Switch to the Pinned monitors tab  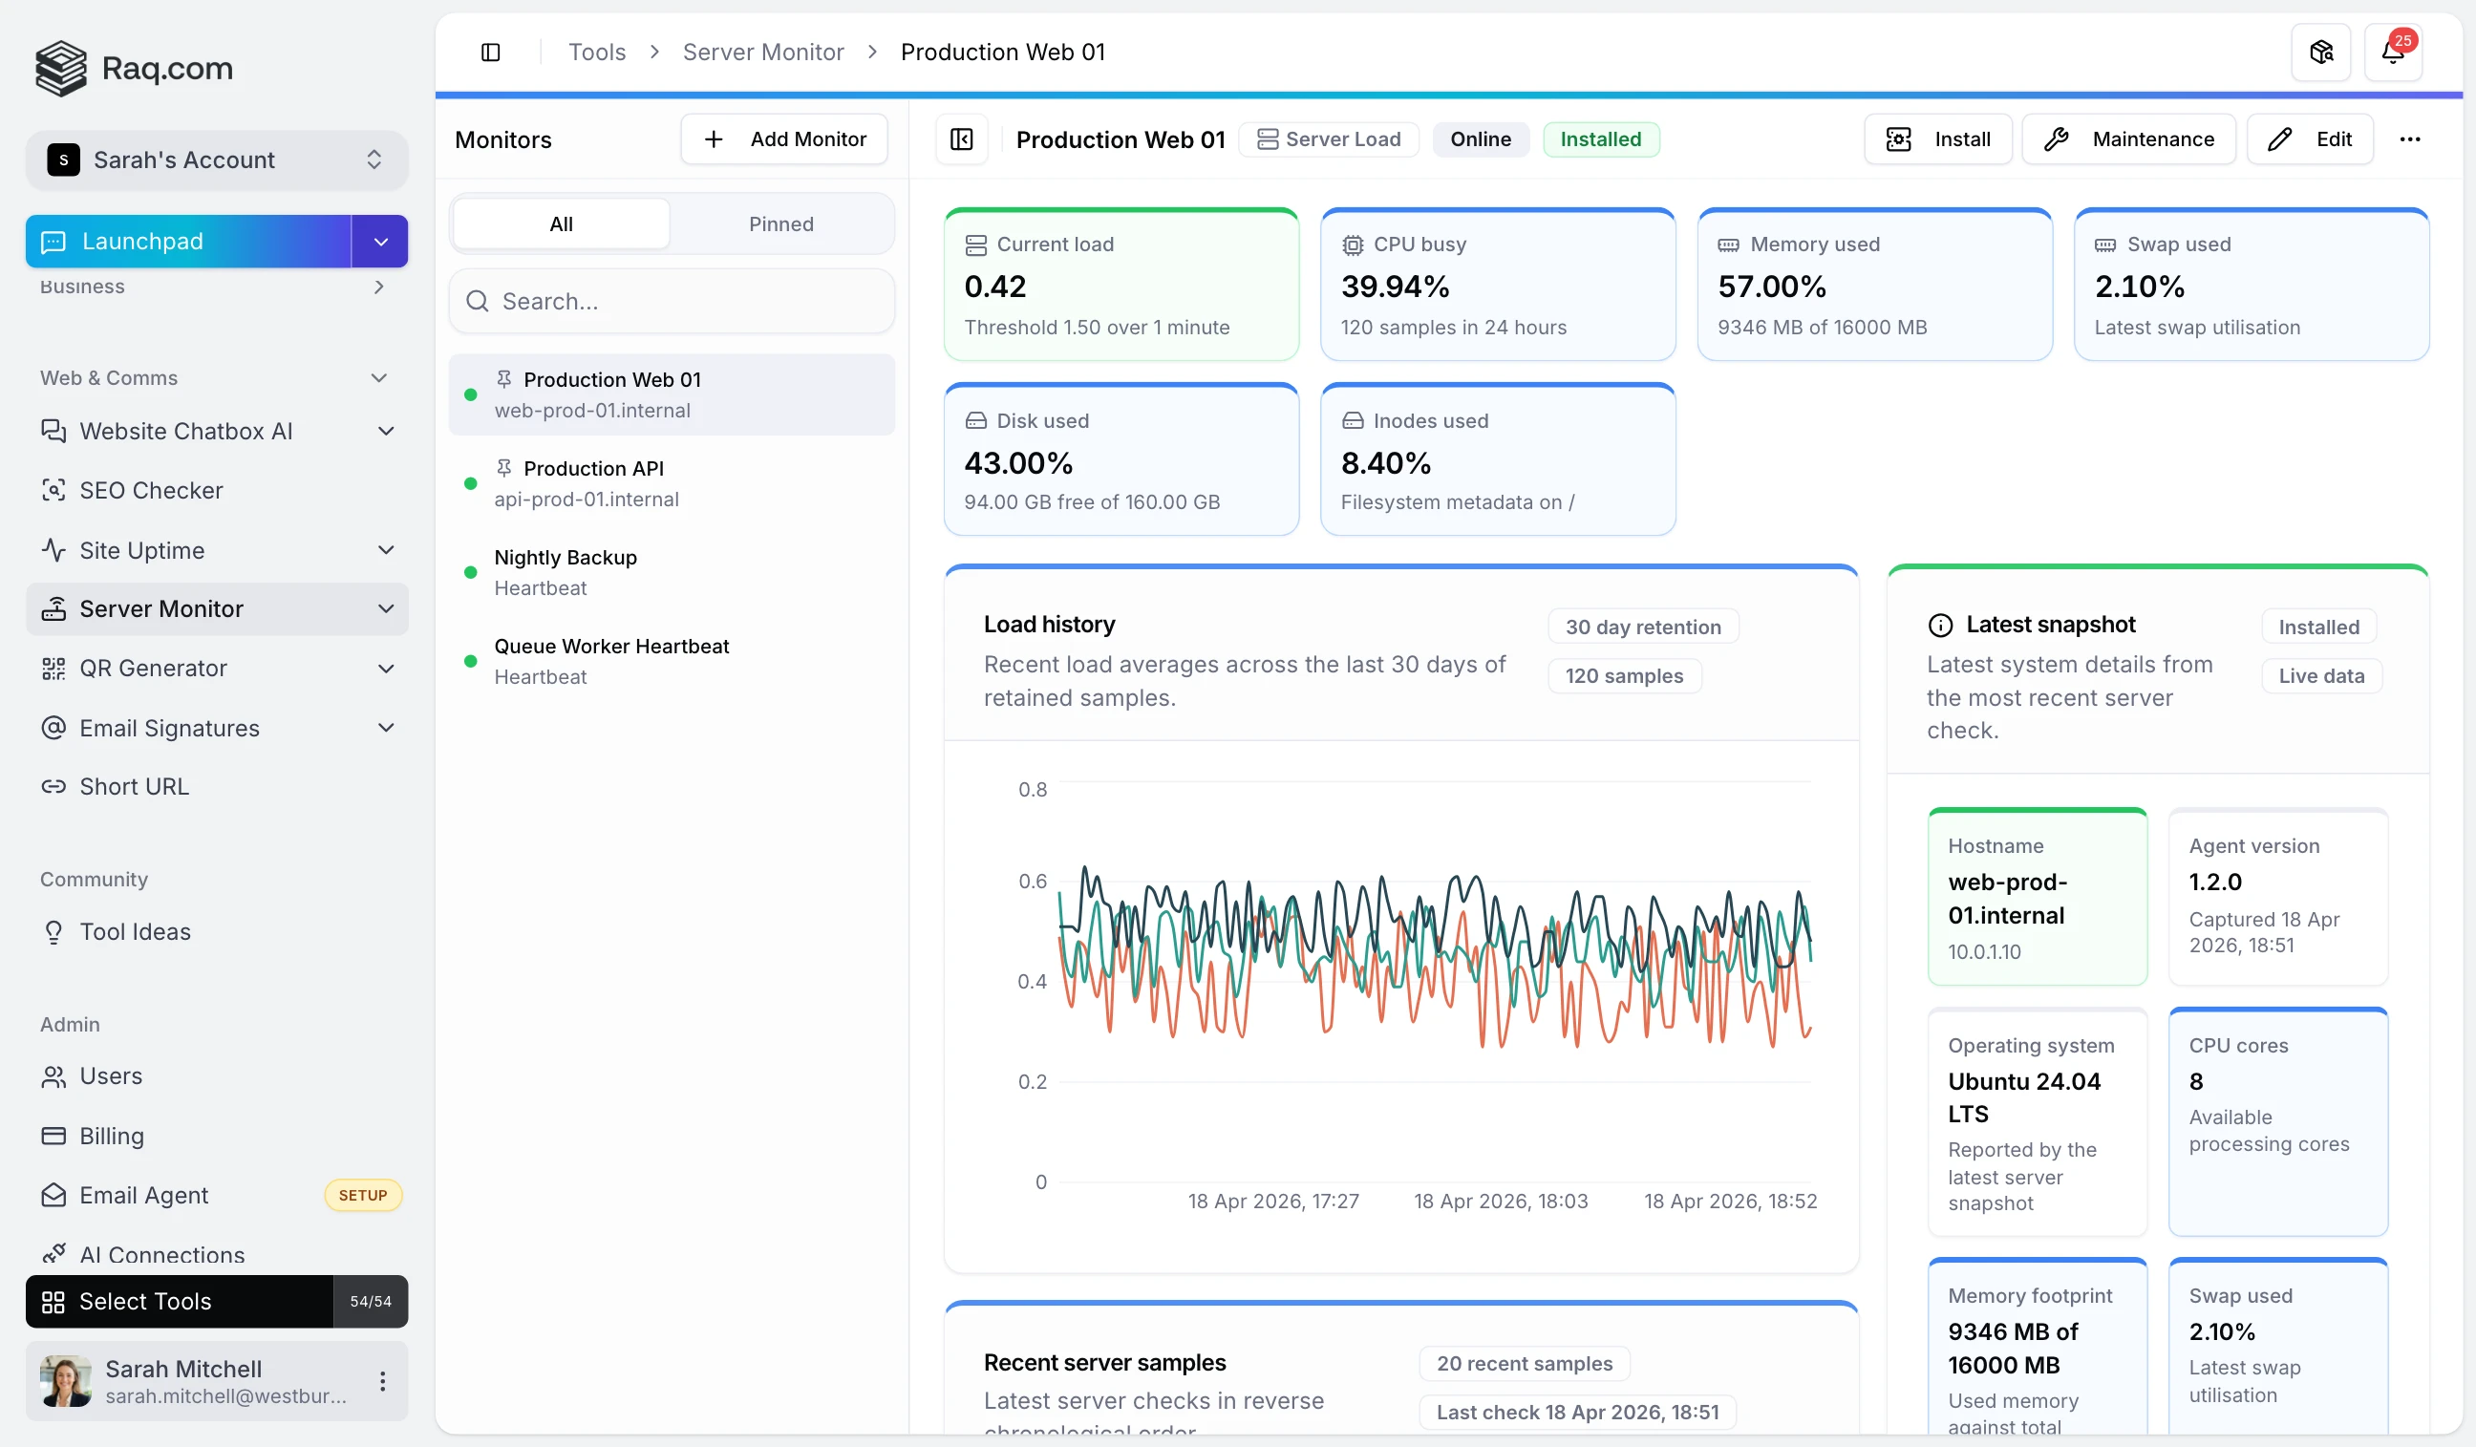tap(781, 223)
